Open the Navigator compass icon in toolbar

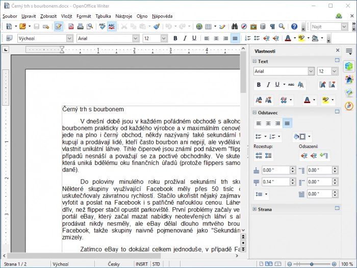[x=244, y=27]
